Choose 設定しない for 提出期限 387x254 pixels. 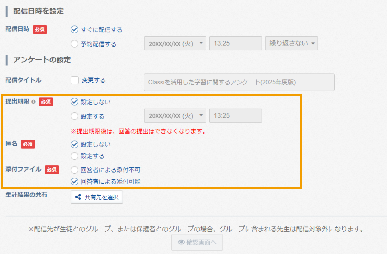[74, 102]
